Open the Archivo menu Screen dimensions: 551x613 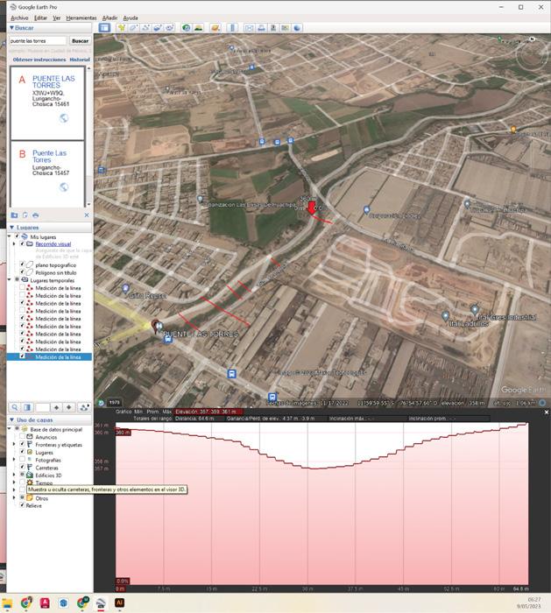click(x=19, y=18)
